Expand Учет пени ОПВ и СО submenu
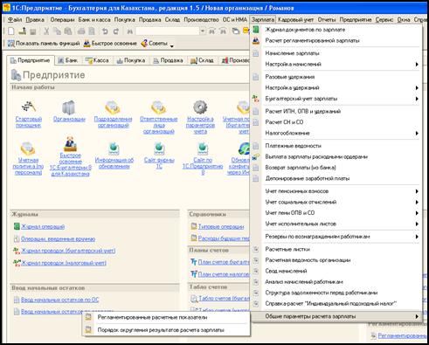429x345 pixels. [x=417, y=213]
